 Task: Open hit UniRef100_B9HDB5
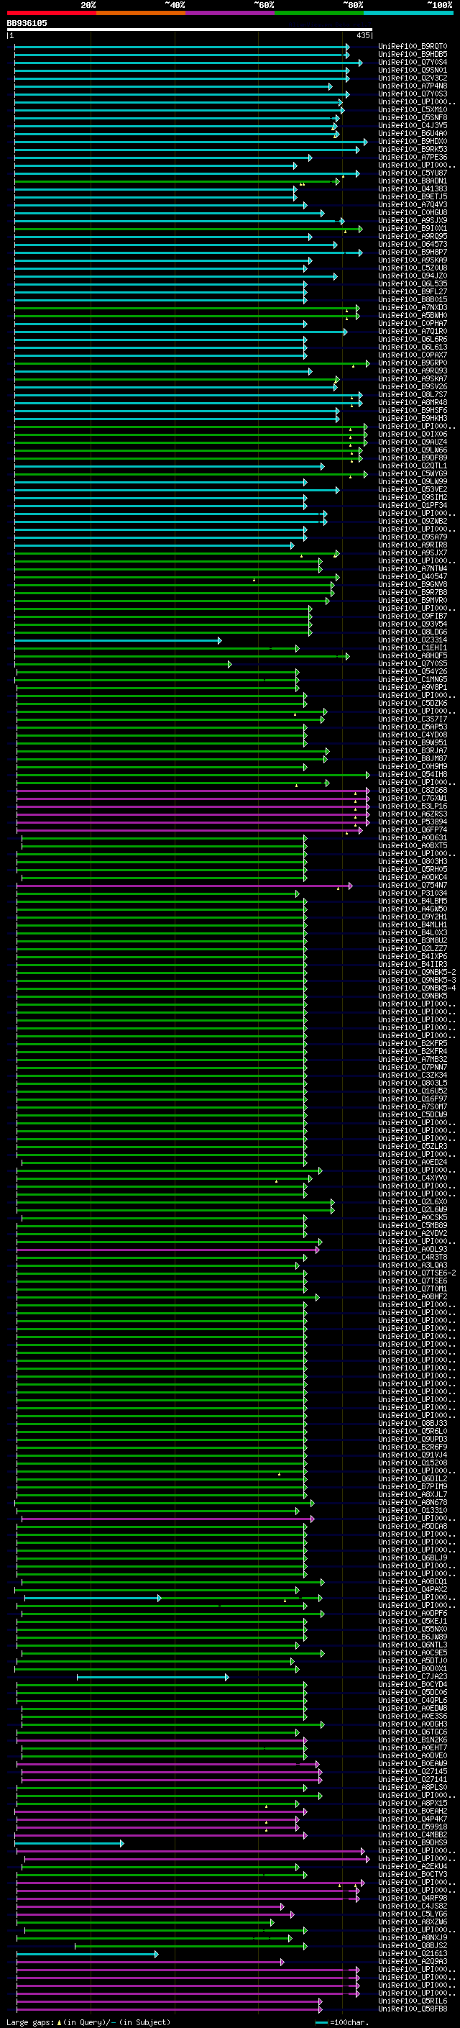[413, 55]
